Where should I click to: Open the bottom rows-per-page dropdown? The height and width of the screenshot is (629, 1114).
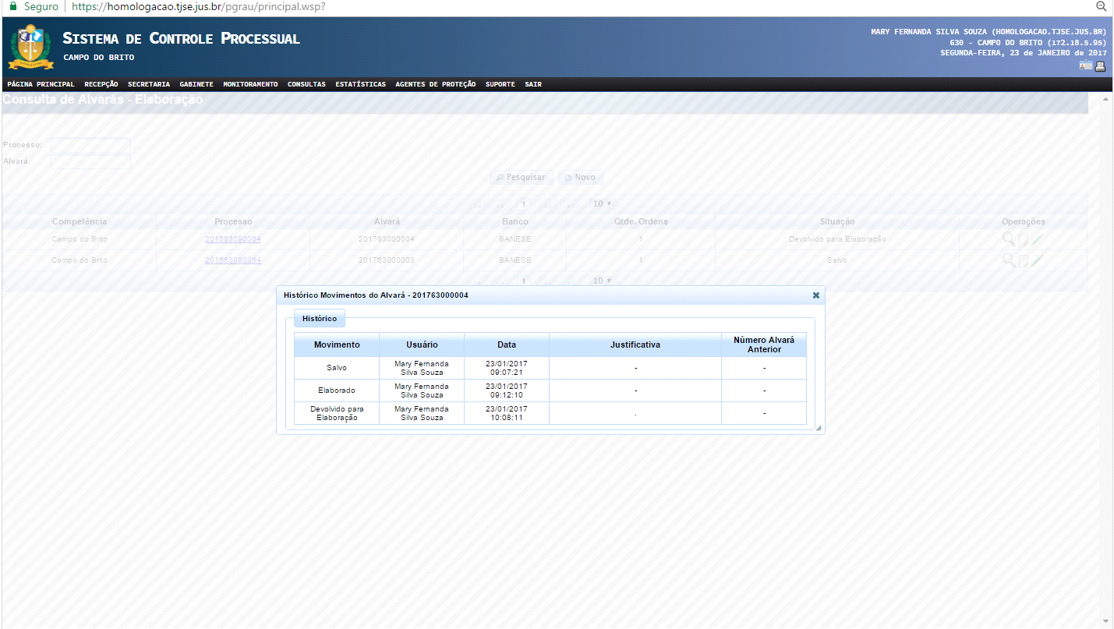click(602, 281)
